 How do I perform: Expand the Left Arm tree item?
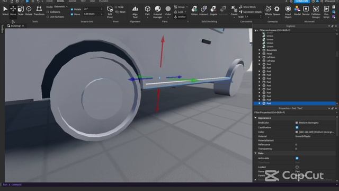pos(260,57)
